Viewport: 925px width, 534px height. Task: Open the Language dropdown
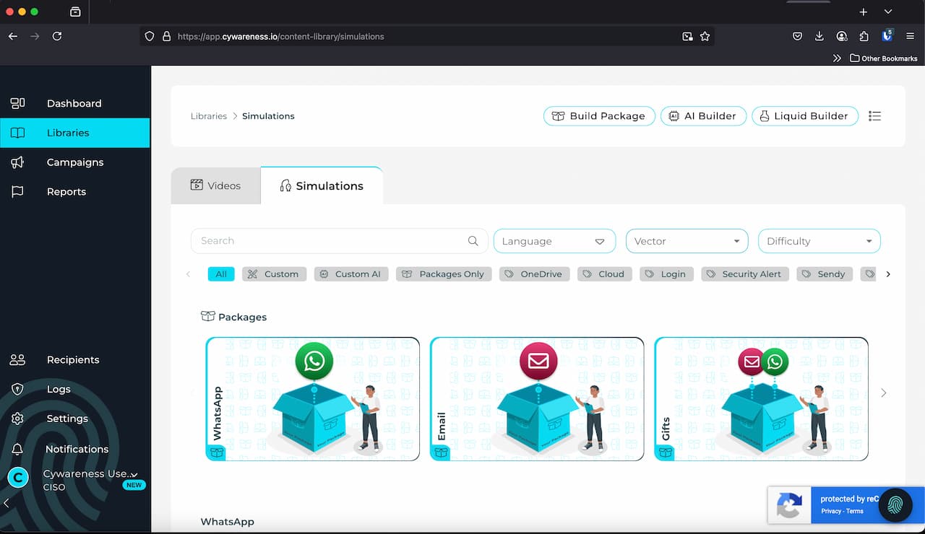(x=554, y=241)
